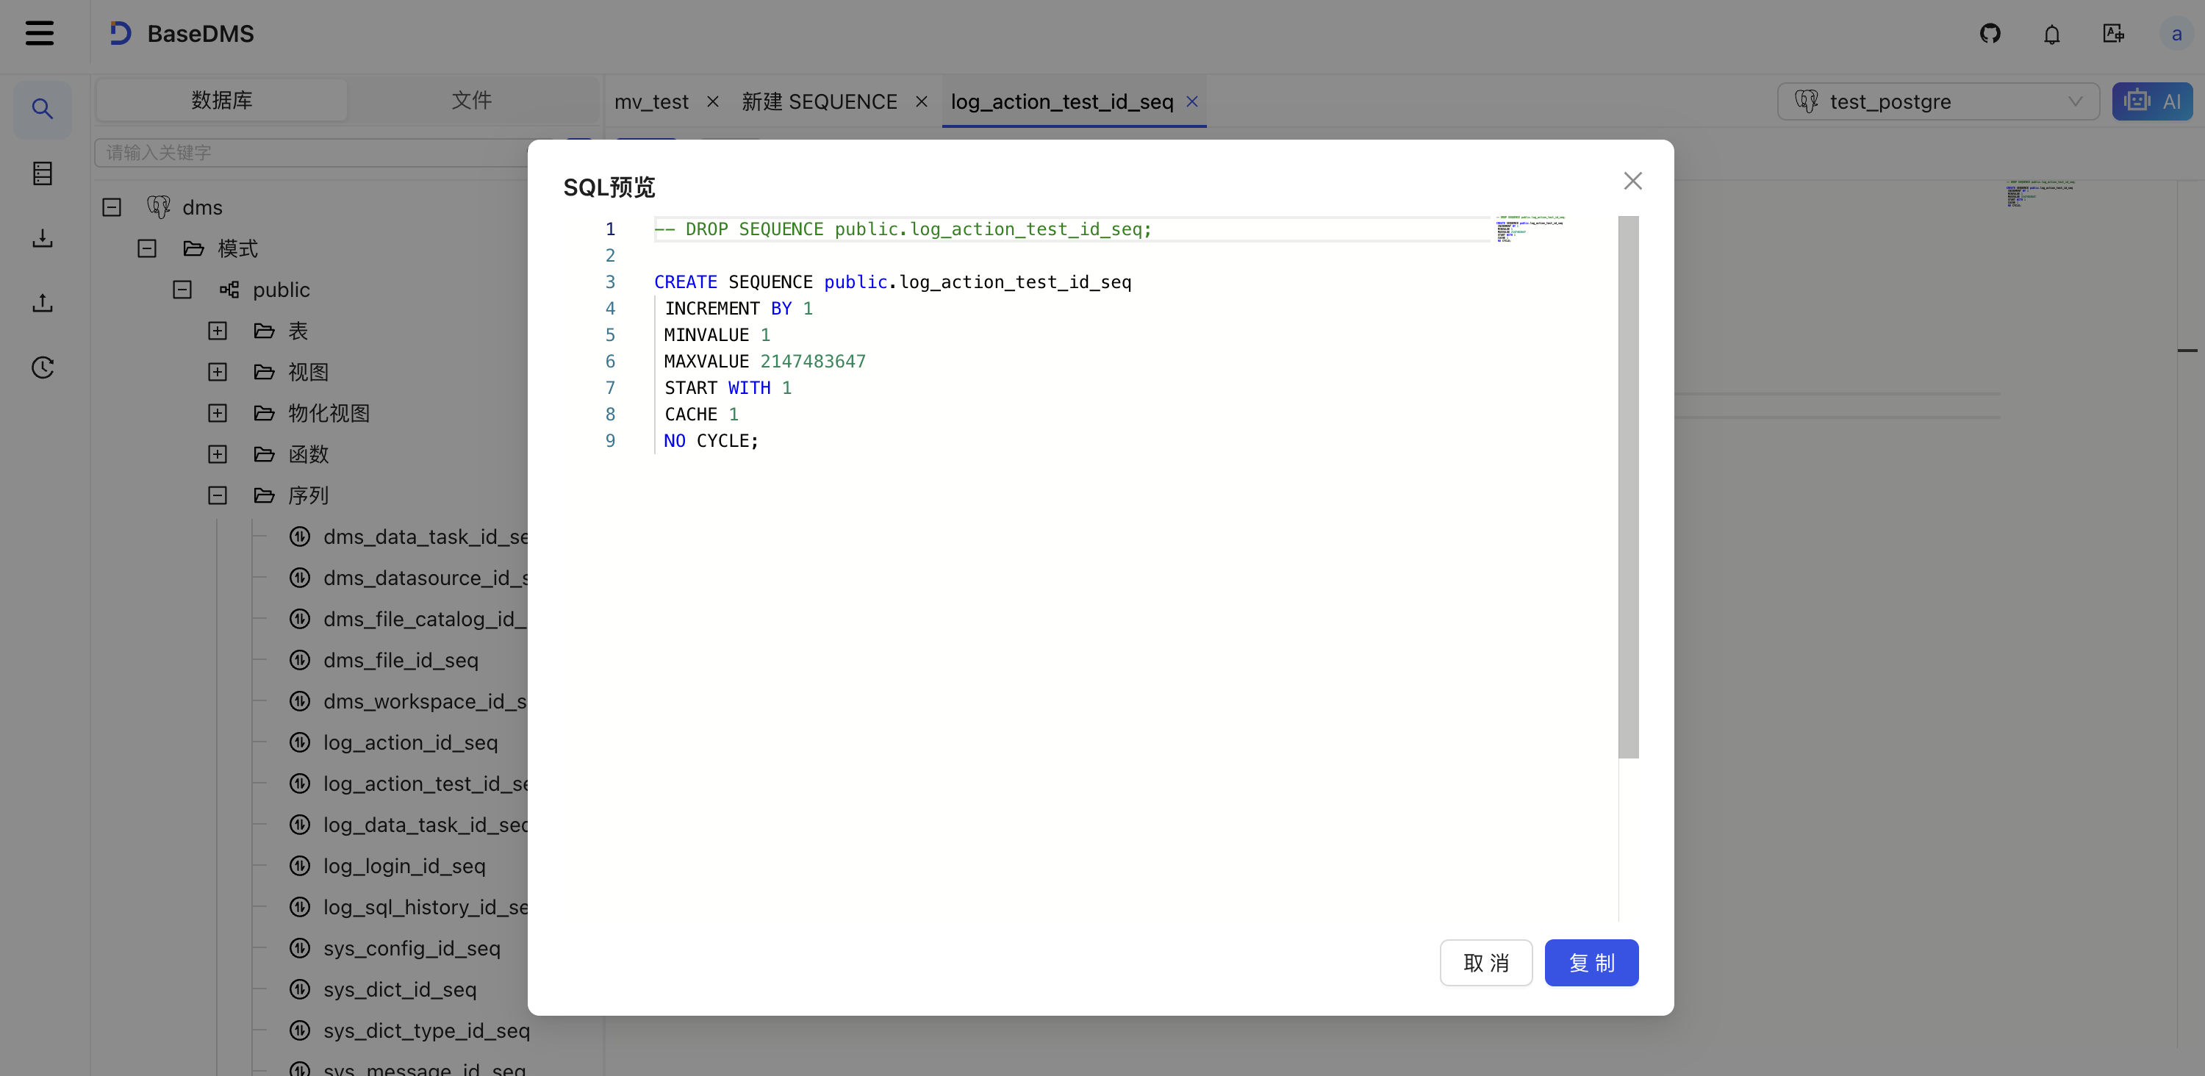This screenshot has height=1076, width=2205.
Task: Close the SQL preview dialog with X
Action: pos(1632,181)
